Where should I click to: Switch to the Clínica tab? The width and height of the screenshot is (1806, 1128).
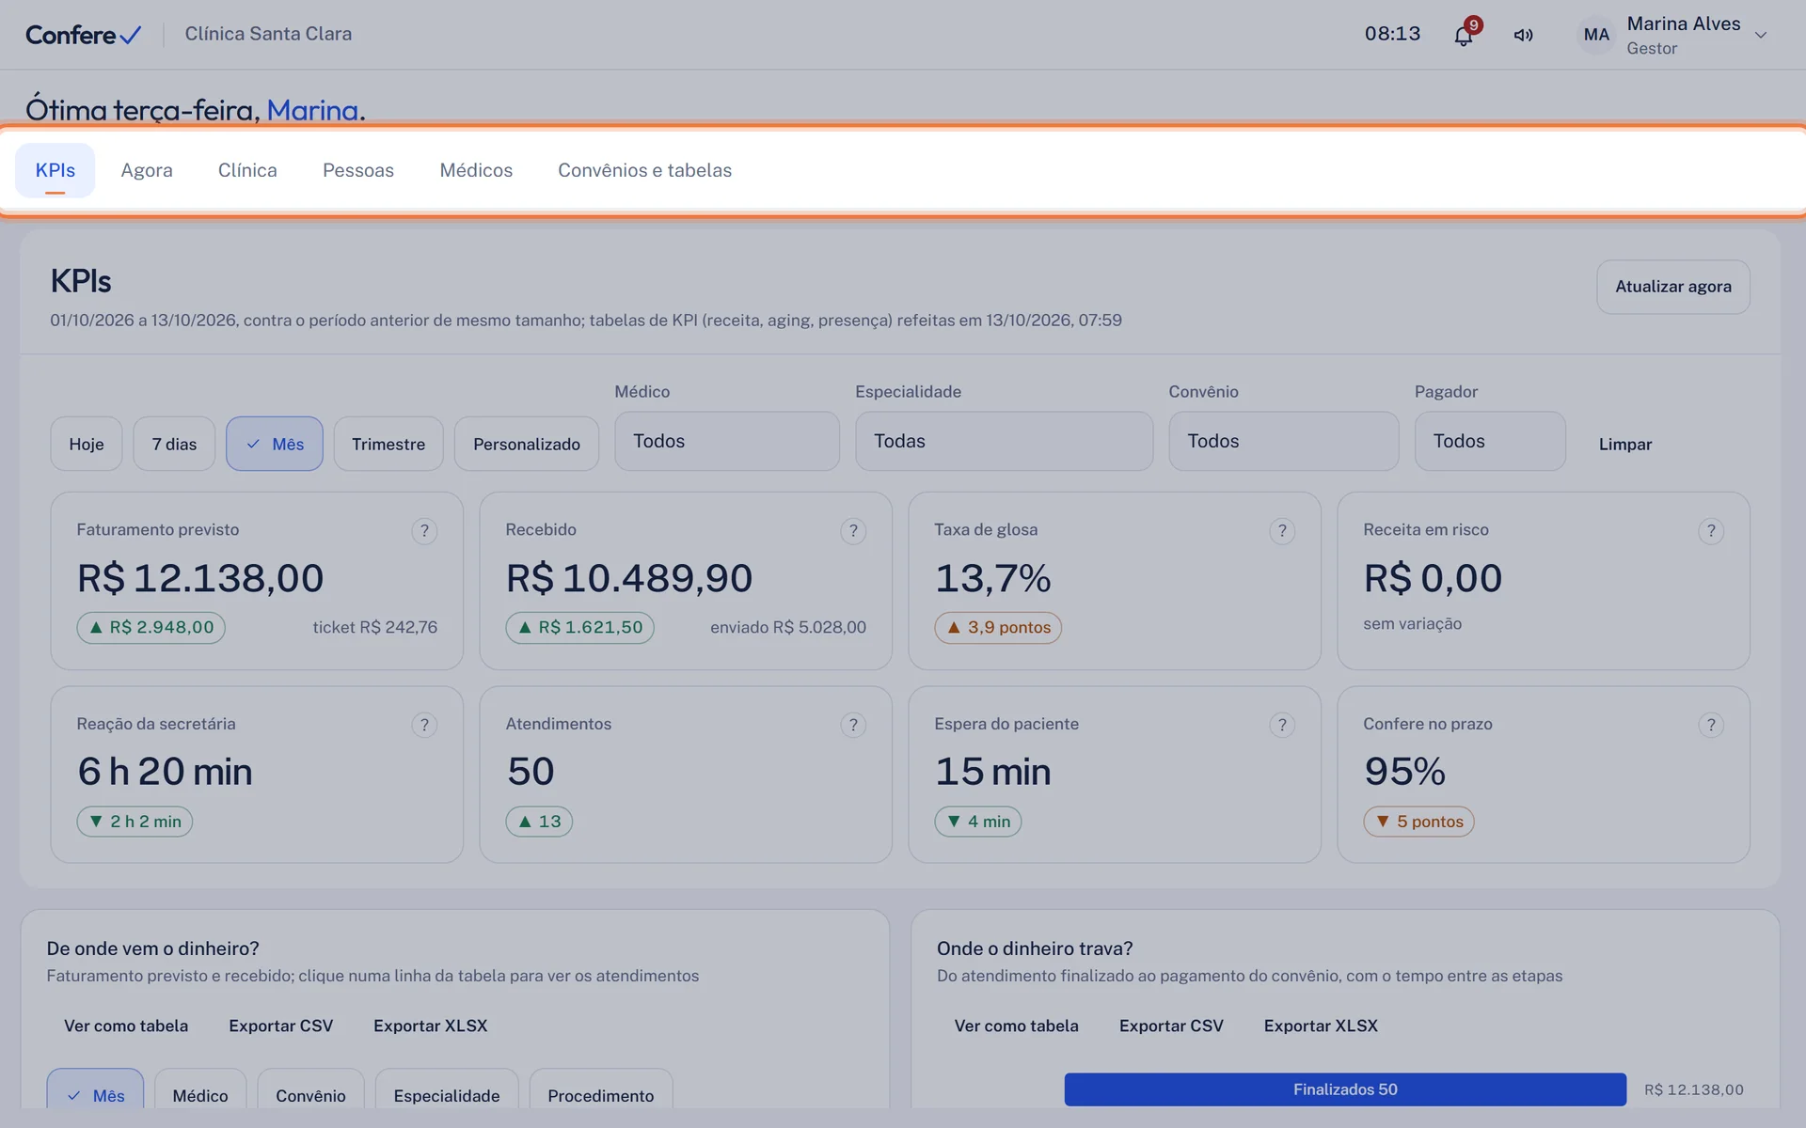pyautogui.click(x=247, y=170)
